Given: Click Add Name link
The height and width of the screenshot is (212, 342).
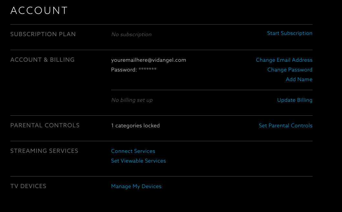Looking at the screenshot, I should pos(299,79).
